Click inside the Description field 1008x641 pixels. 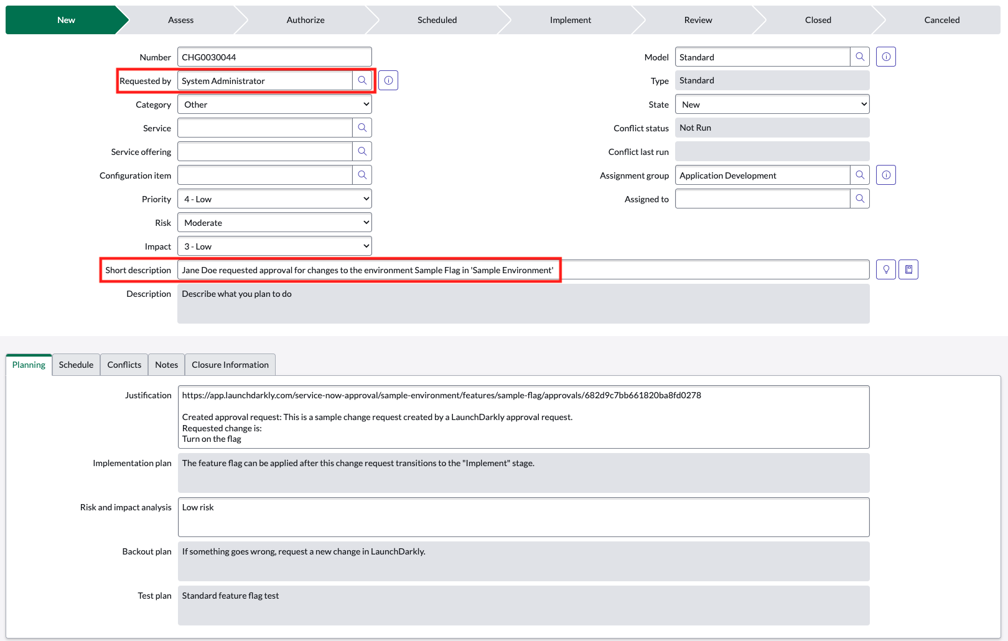point(523,303)
